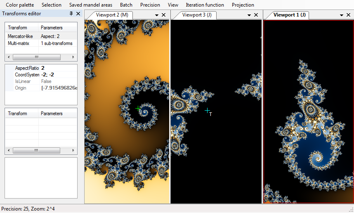Click the CoordSystem property value field
This screenshot has width=354, height=213.
[x=58, y=75]
